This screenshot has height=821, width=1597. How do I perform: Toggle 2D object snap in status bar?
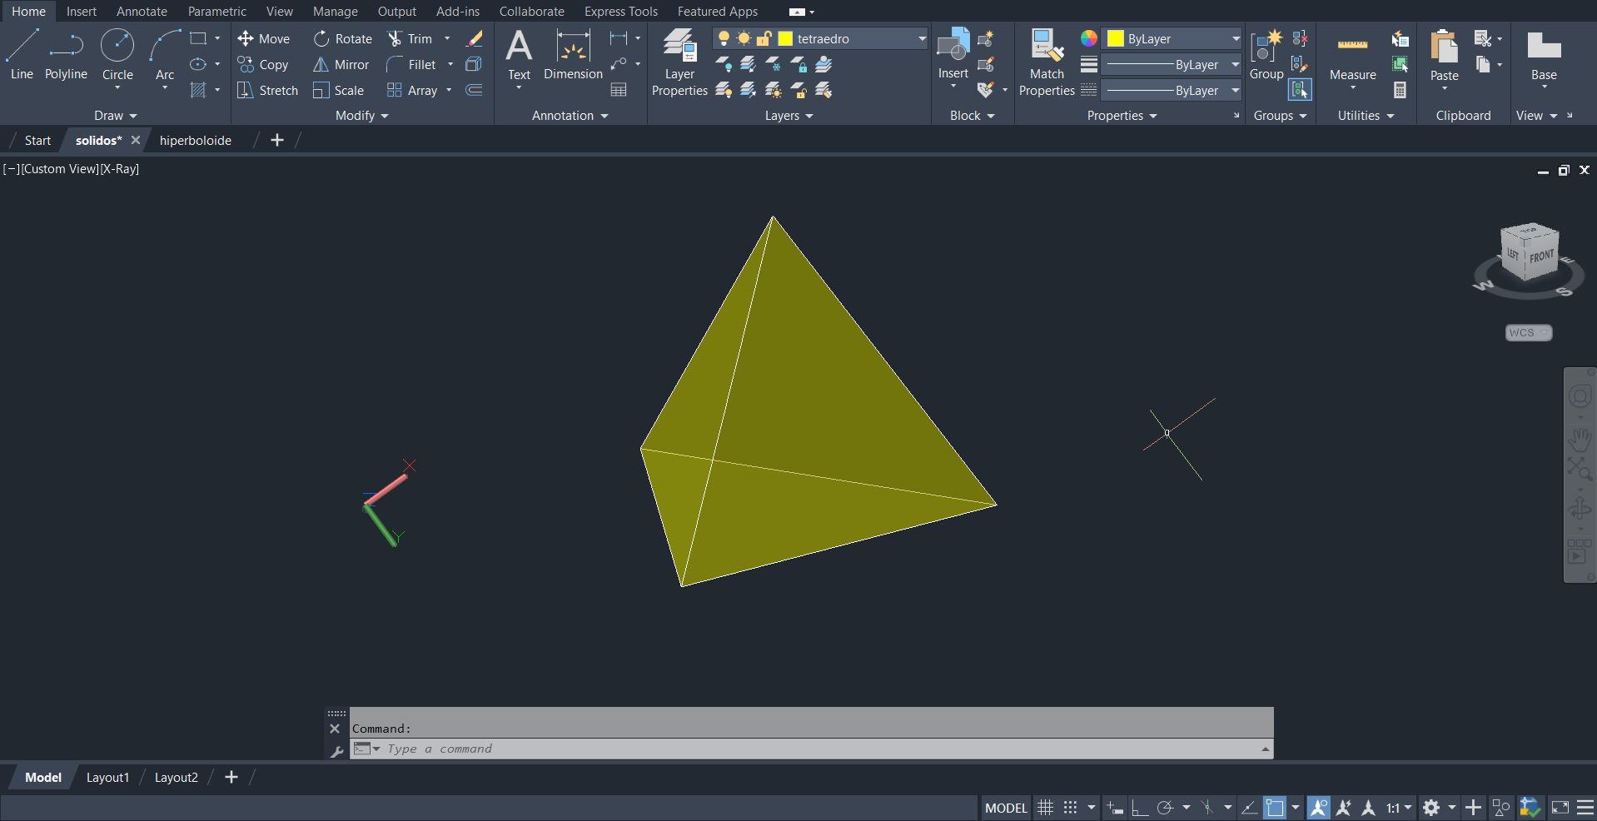(1275, 808)
